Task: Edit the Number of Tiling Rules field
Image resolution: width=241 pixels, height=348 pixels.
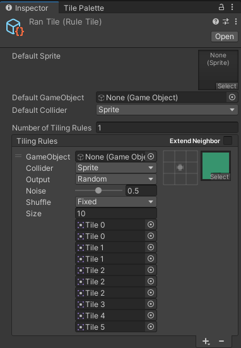Action: click(x=167, y=128)
